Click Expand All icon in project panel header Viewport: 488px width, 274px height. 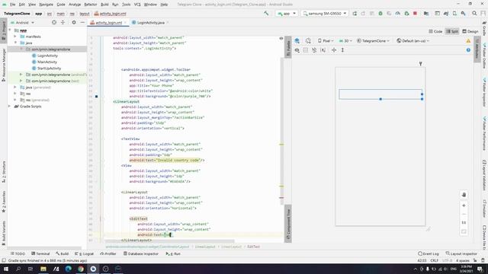[x=63, y=22]
